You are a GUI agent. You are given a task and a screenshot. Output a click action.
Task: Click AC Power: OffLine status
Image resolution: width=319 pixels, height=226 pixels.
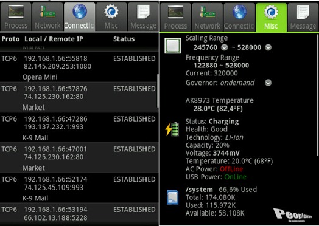(x=214, y=169)
